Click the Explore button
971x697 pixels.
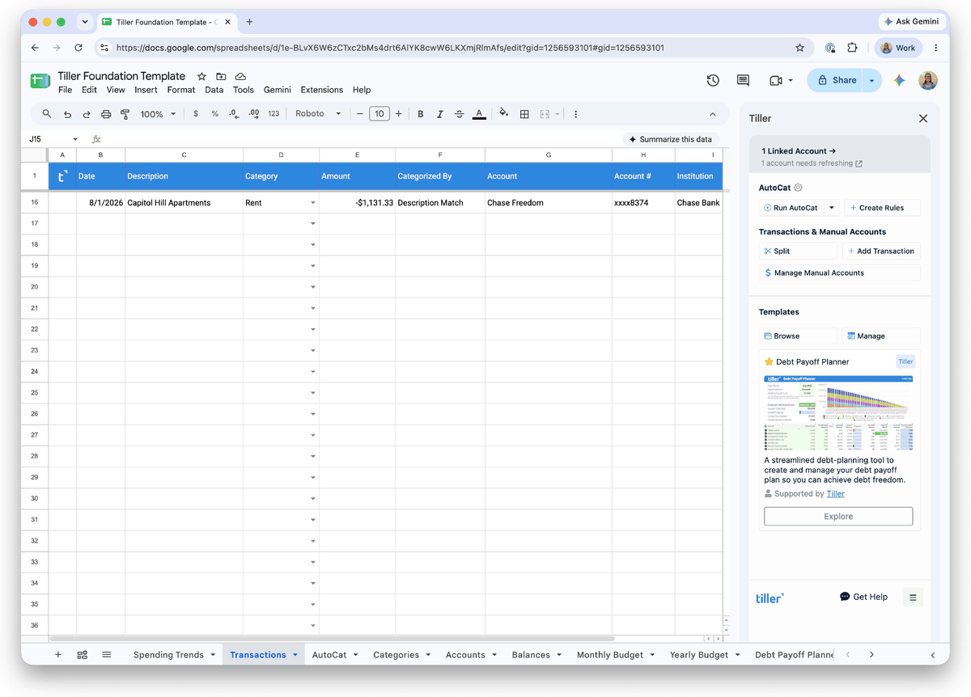click(838, 516)
